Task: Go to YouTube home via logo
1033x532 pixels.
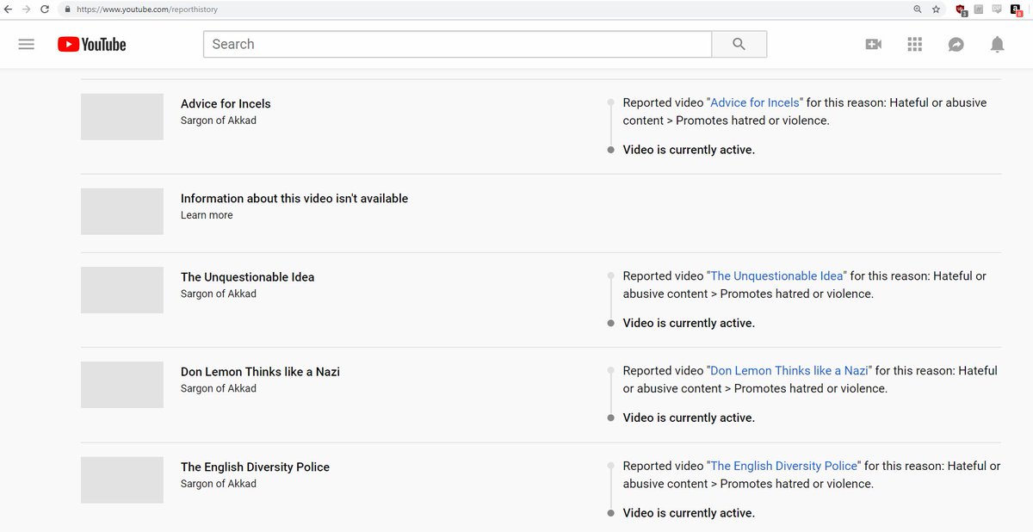Action: (91, 44)
